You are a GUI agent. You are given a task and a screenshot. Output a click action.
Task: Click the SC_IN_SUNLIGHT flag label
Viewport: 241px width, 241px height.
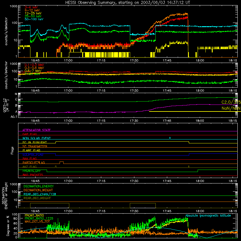click(x=35, y=142)
